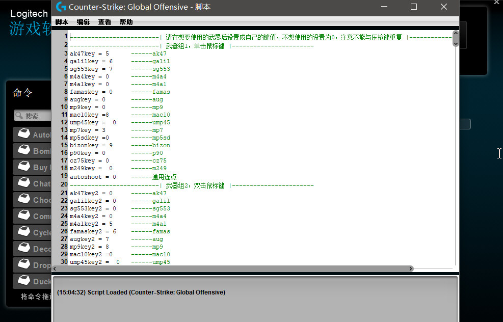Click the line 'p90key = 0'
The width and height of the screenshot is (503, 322).
(88, 153)
